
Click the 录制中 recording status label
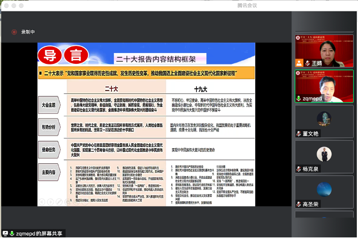[x=28, y=32]
